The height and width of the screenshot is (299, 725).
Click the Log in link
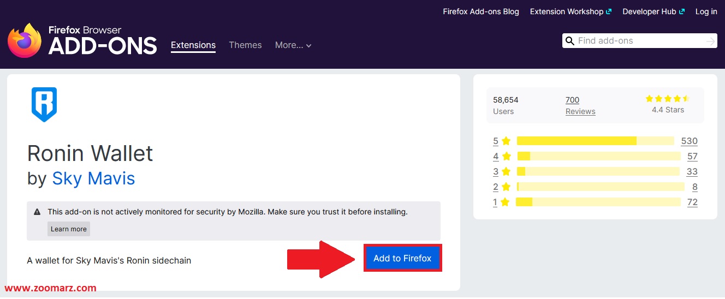[706, 11]
